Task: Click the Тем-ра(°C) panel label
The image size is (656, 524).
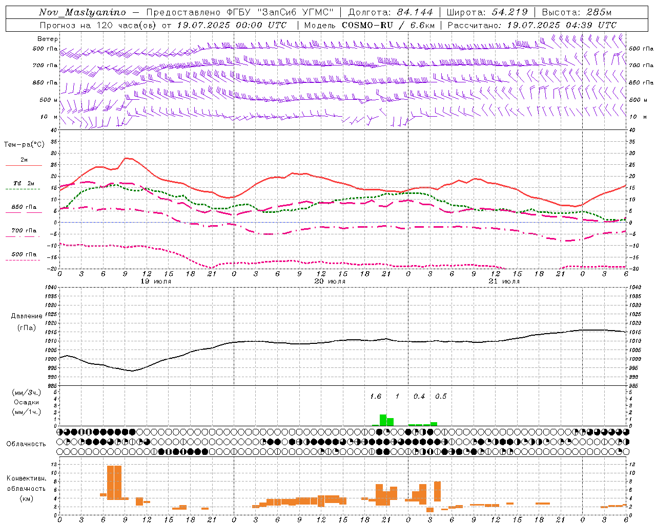Action: (x=24, y=145)
